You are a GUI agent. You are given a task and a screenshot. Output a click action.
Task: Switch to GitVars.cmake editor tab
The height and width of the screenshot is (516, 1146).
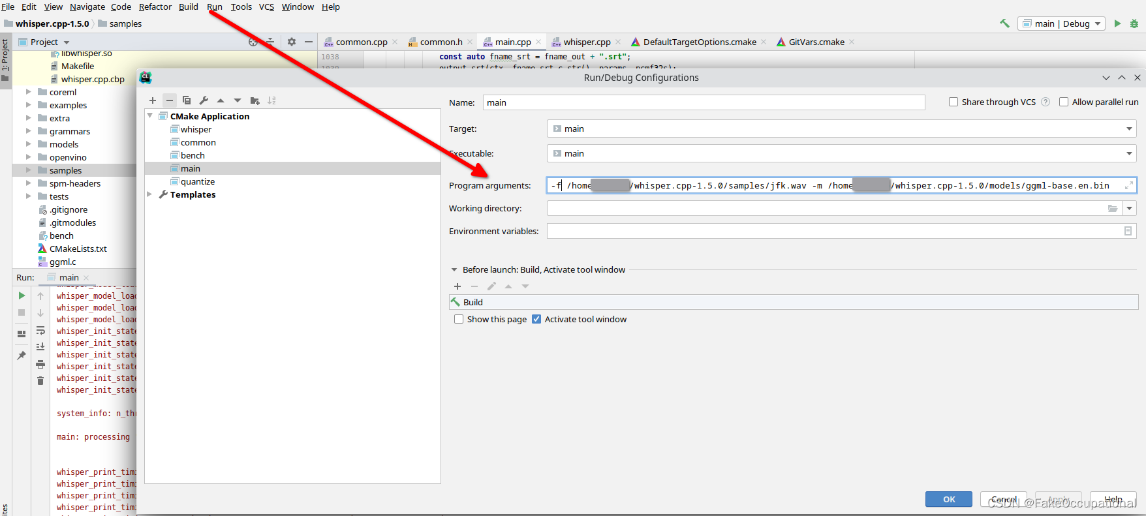pyautogui.click(x=816, y=42)
